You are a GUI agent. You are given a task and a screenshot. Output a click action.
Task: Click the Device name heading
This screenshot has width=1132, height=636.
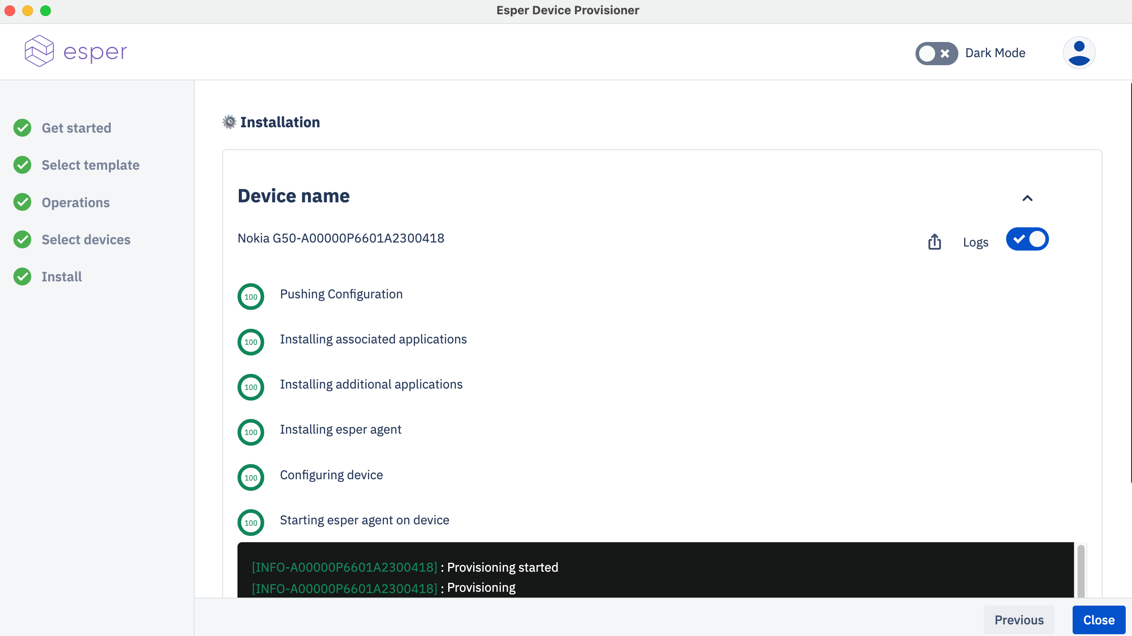[293, 196]
